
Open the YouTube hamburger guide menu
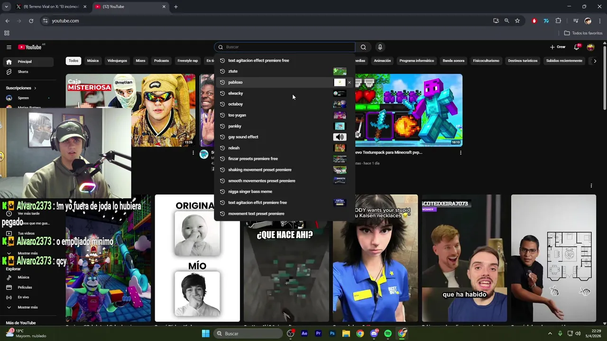(x=9, y=47)
